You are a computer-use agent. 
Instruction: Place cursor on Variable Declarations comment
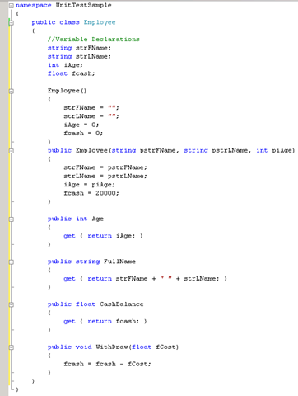[x=94, y=40]
